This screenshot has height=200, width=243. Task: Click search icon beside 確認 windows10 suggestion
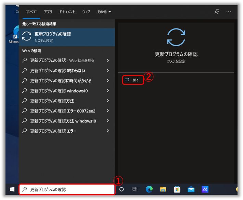(25, 91)
